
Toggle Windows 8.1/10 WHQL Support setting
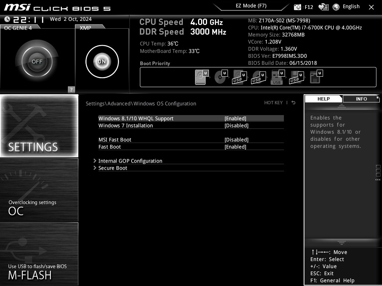tap(191, 118)
